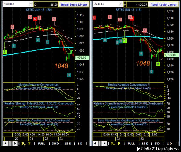Click scrollbar thumb in right chart

pyautogui.click(x=100, y=144)
